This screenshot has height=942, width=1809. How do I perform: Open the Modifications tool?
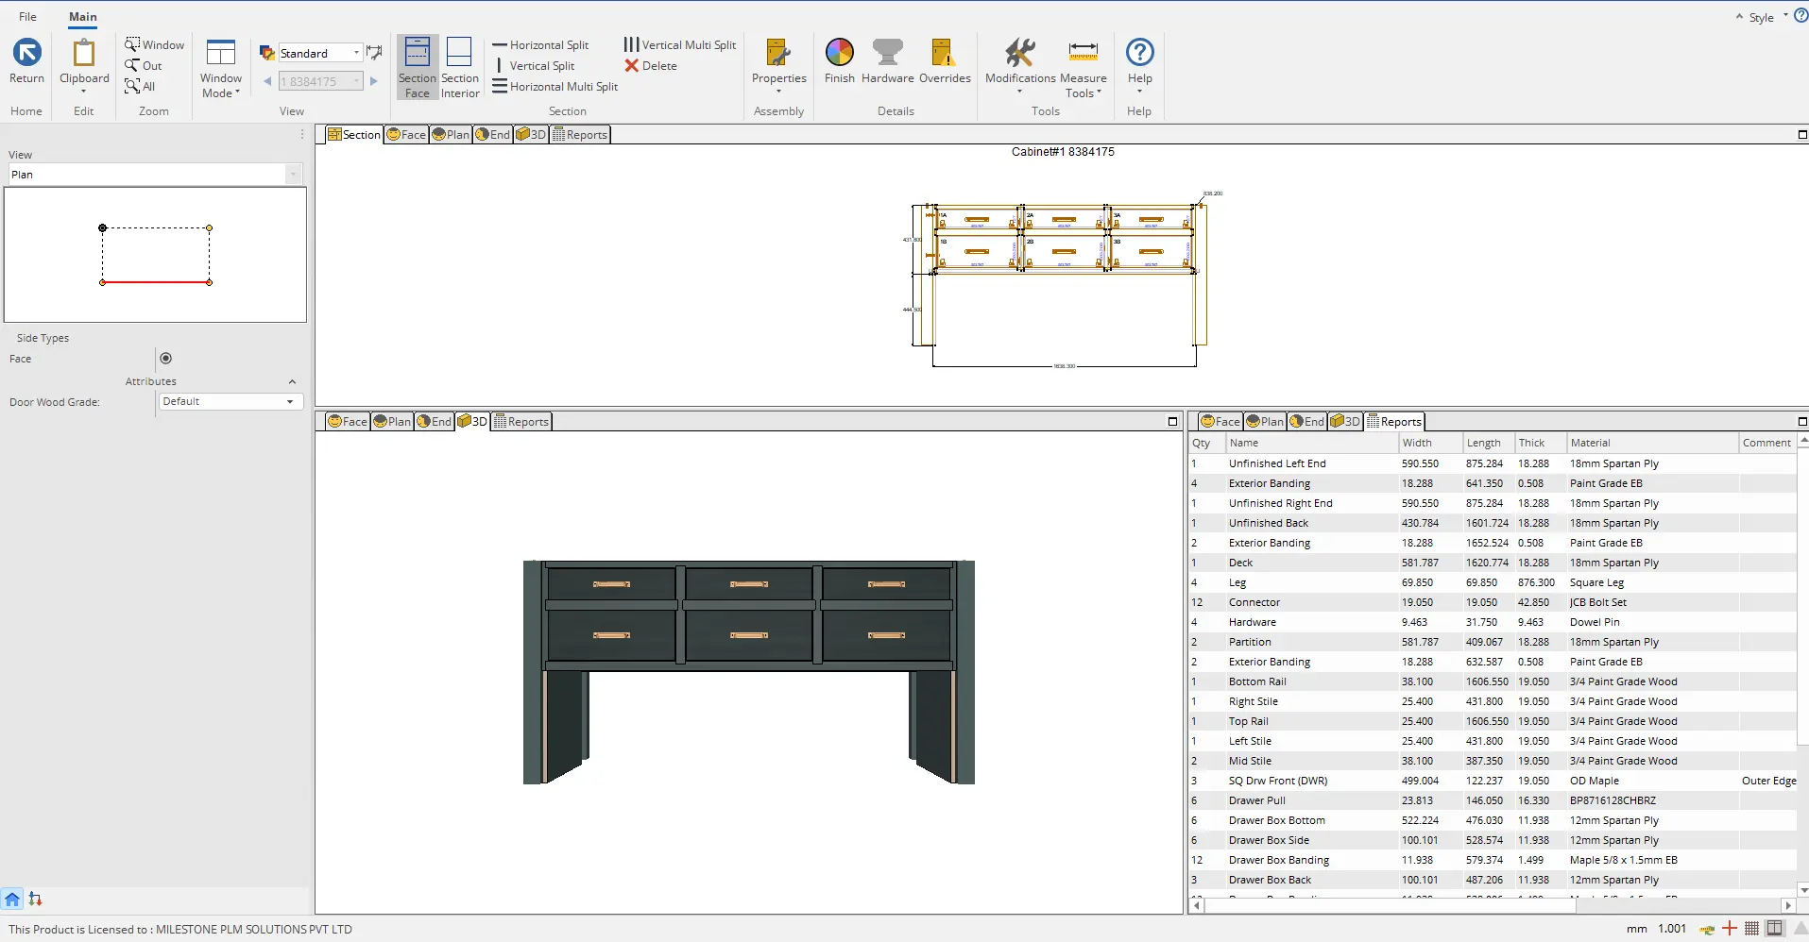pyautogui.click(x=1020, y=65)
